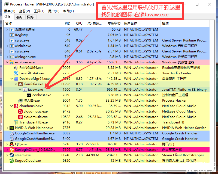
Task: Click the parent cloudmusic.exe icon
Action: pos(16,106)
